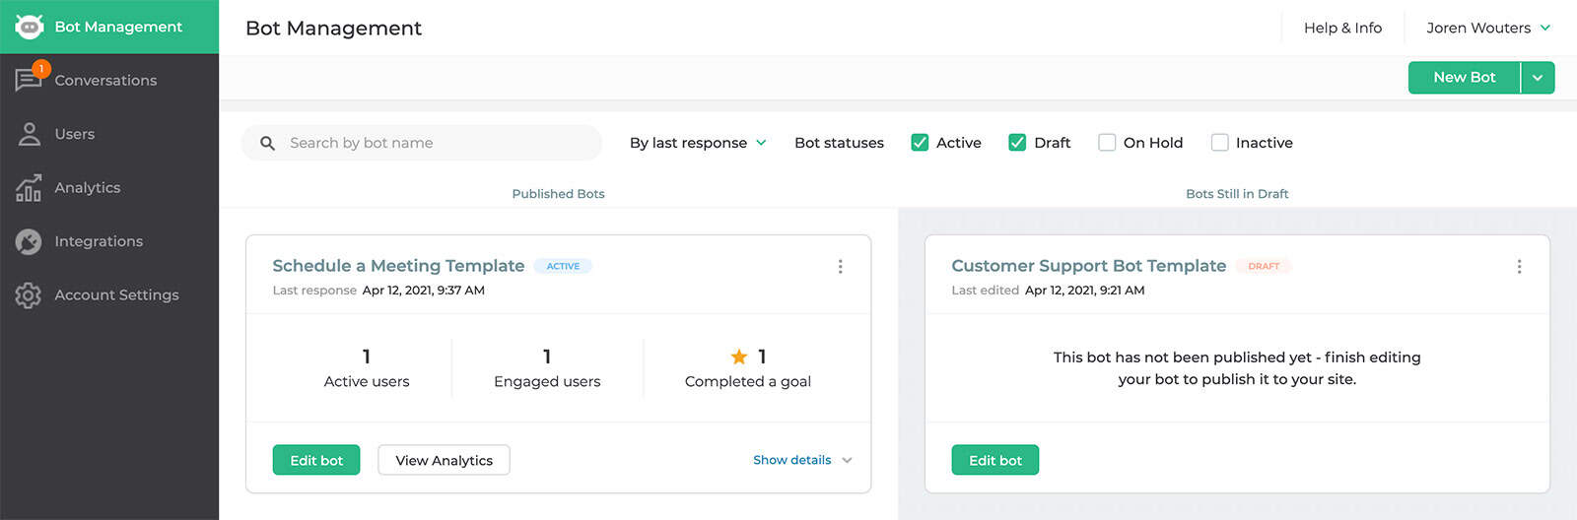Enable the On Hold status checkbox

point(1107,142)
